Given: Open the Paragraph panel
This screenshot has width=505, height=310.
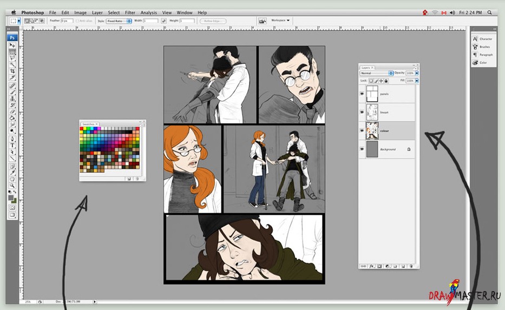Looking at the screenshot, I should click(x=482, y=55).
